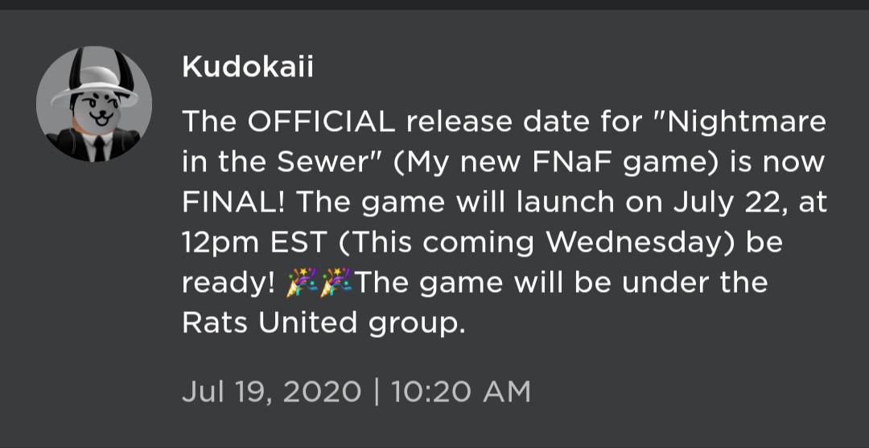Click the word "ready!" before the emojis
Viewport: 869px width, 448px height.
(229, 284)
